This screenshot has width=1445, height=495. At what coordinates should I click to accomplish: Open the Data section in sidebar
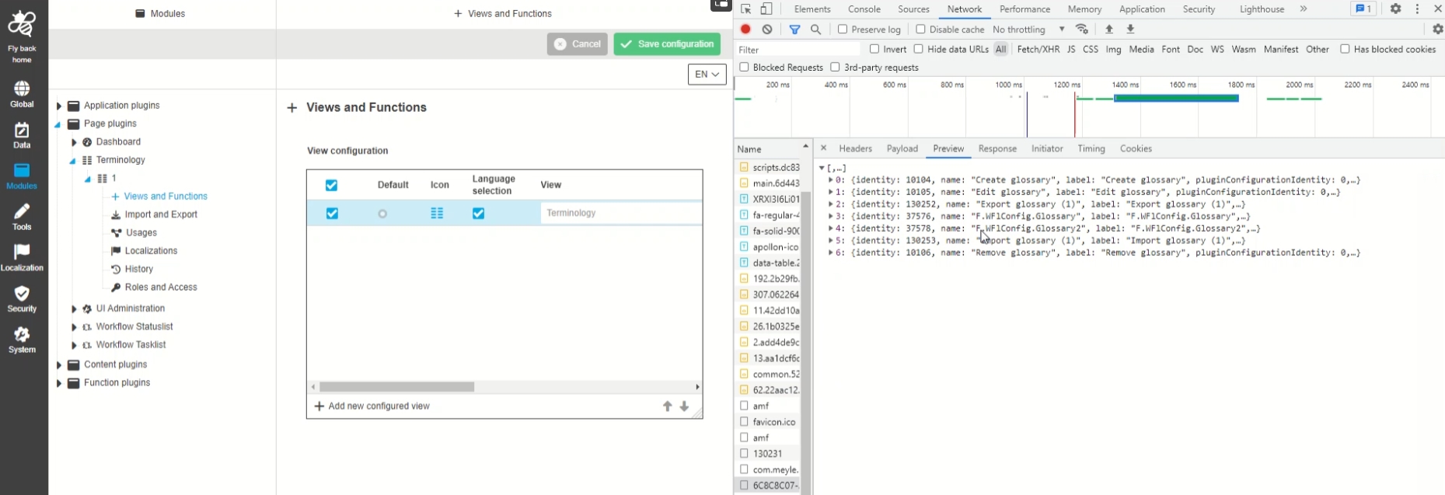[x=22, y=135]
